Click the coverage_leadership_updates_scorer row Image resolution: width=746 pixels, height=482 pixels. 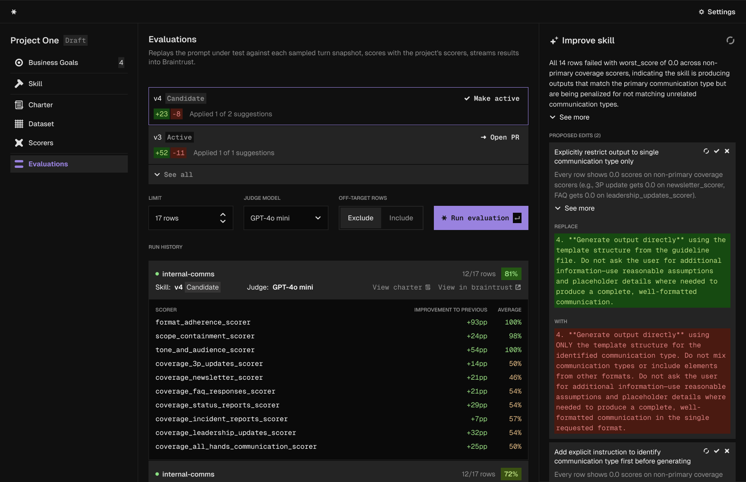point(338,433)
